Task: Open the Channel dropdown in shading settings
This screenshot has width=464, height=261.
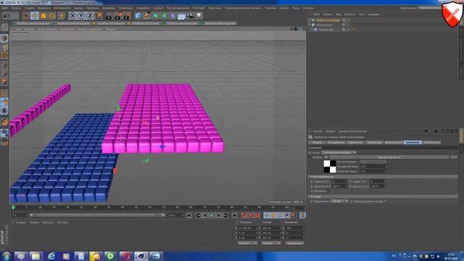Action: click(339, 152)
